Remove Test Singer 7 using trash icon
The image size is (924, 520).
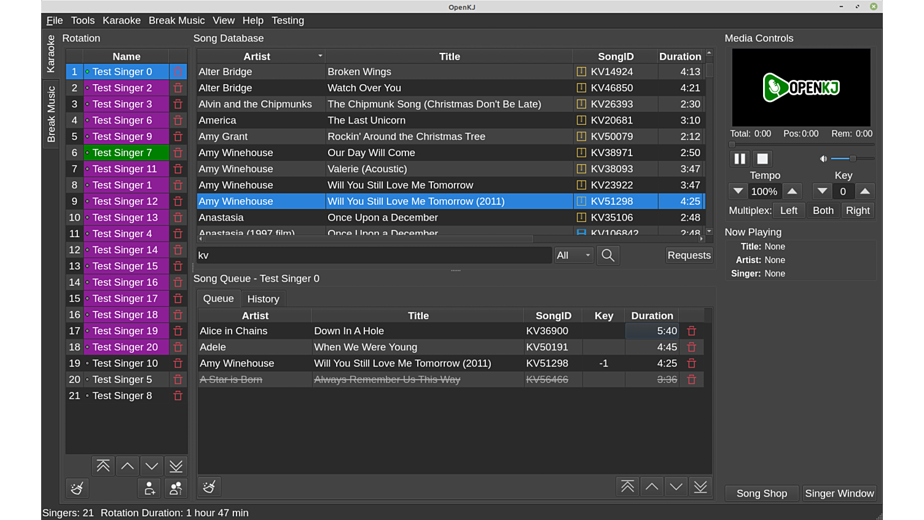178,152
